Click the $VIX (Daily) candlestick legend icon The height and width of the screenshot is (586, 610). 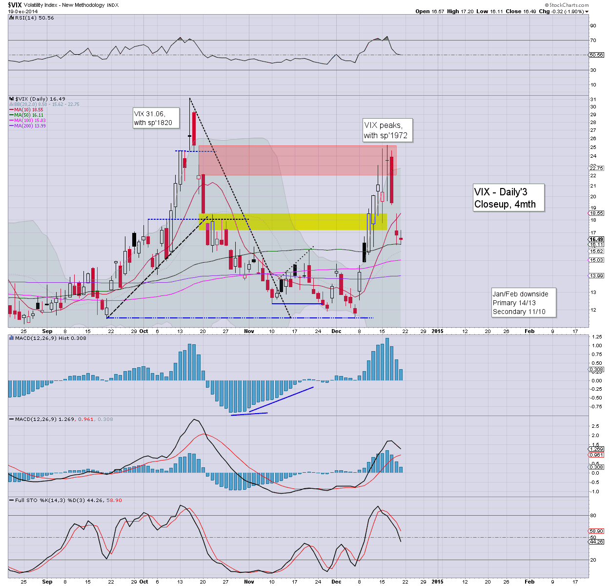12,99
